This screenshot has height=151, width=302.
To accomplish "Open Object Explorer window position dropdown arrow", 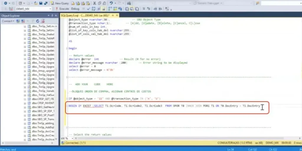I will click(x=49, y=16).
